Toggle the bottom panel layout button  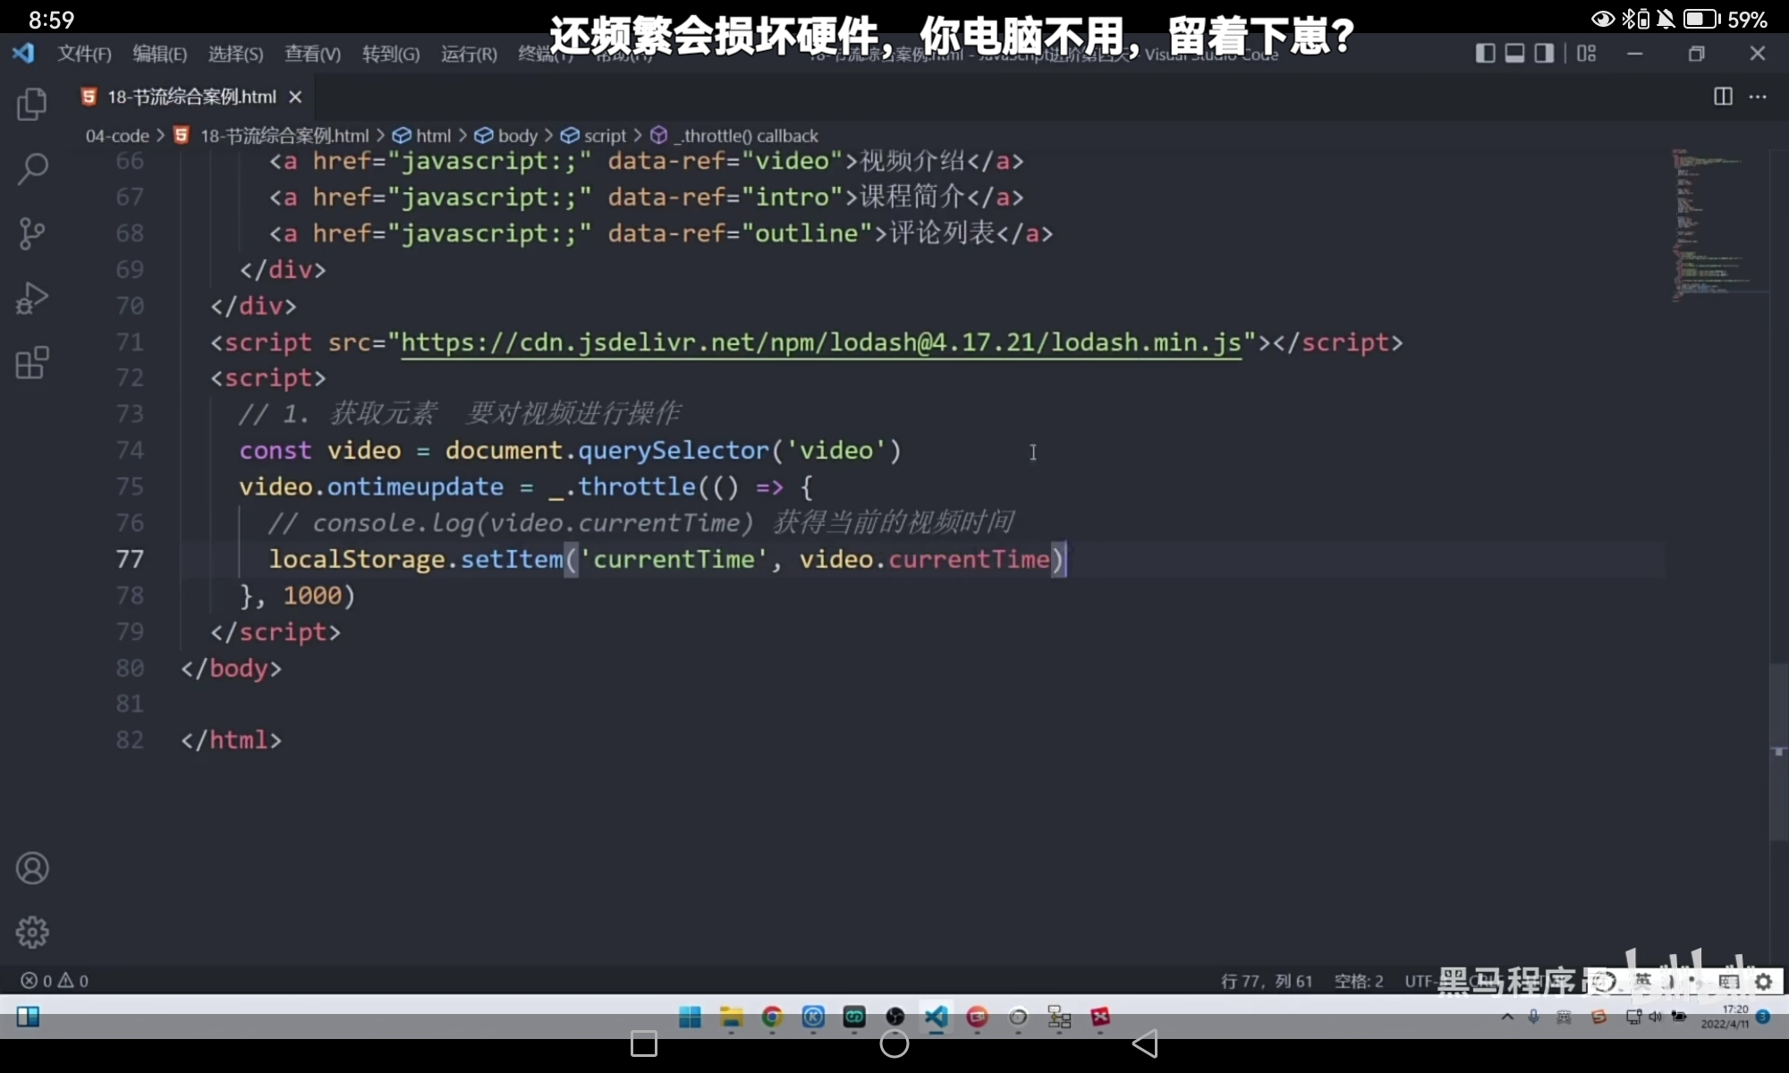(1514, 54)
